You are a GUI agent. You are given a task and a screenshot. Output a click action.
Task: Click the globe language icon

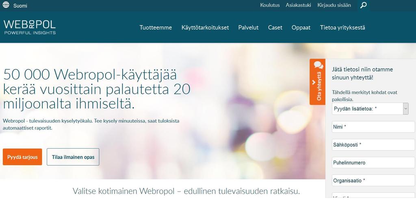pos(6,5)
